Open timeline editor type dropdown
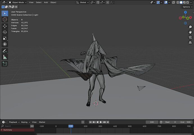 [x=4, y=122]
